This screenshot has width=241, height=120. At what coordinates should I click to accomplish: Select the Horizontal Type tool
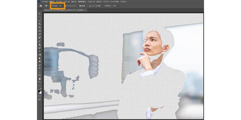pyautogui.click(x=40, y=68)
